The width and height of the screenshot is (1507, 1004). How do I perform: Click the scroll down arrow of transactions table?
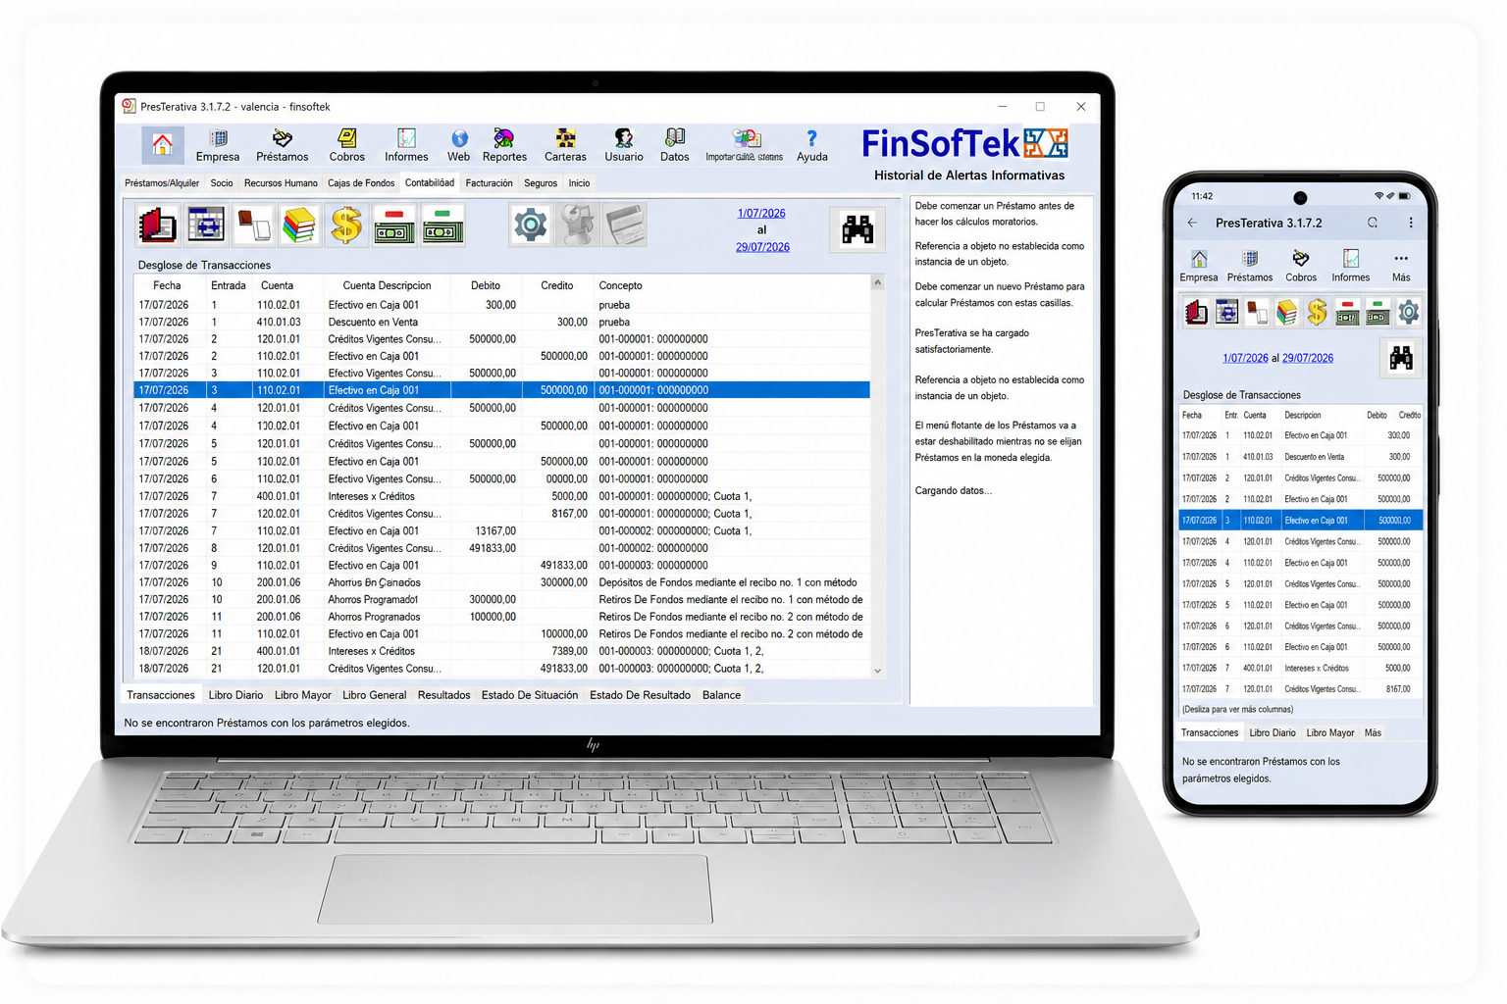tap(877, 672)
